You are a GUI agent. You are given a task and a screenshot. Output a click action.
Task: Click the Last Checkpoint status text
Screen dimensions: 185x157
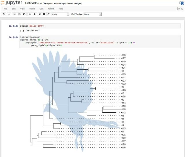[x=60, y=3]
